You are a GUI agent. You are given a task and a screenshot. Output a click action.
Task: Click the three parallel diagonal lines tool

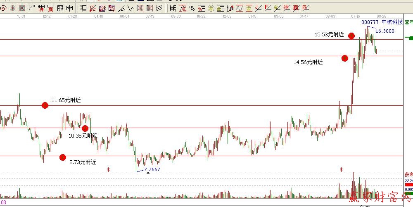point(159,8)
